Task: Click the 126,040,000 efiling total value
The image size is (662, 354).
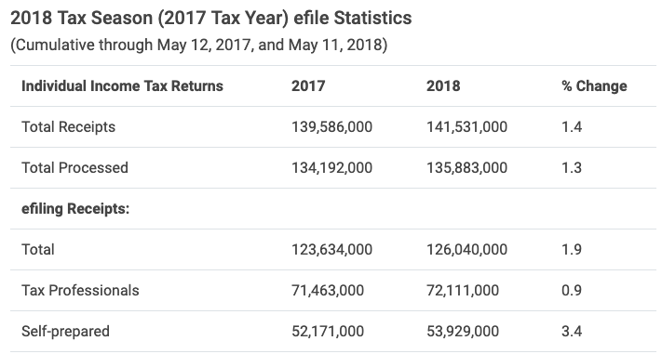Action: tap(467, 250)
